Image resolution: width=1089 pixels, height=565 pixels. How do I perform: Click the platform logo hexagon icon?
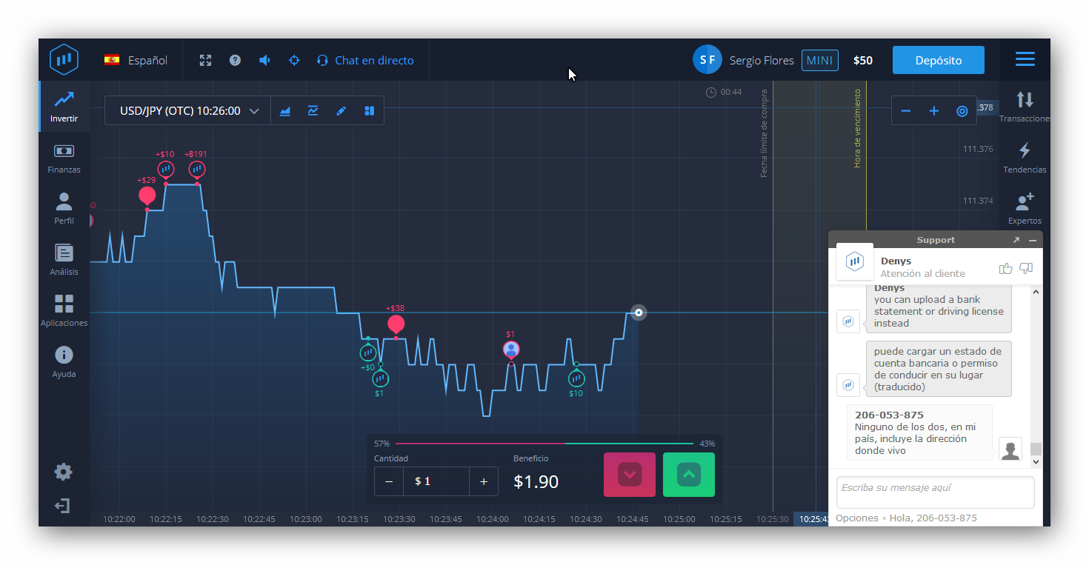coord(64,60)
